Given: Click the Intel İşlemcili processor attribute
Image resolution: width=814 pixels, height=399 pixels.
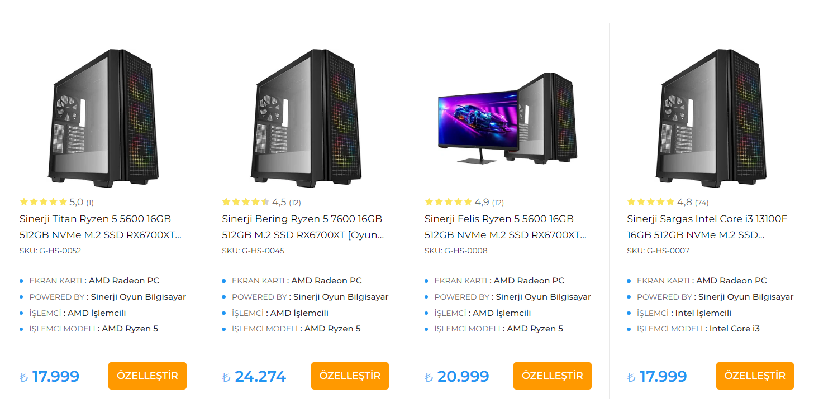Looking at the screenshot, I should click(x=703, y=313).
